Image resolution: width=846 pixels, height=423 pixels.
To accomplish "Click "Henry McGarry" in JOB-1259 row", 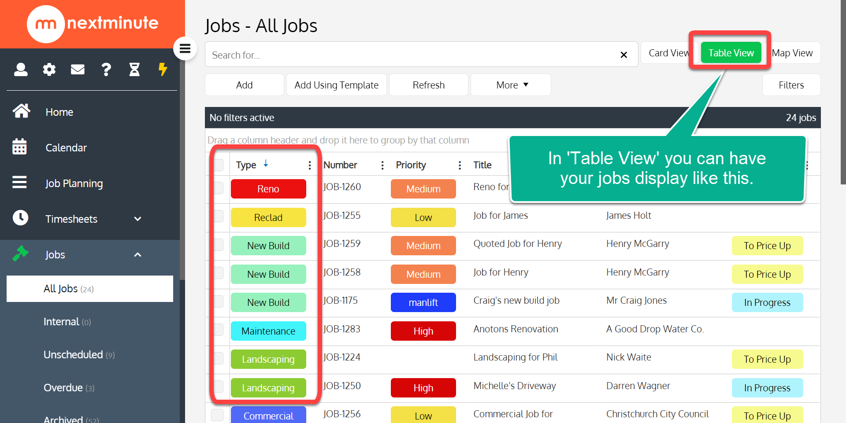I will tap(638, 243).
